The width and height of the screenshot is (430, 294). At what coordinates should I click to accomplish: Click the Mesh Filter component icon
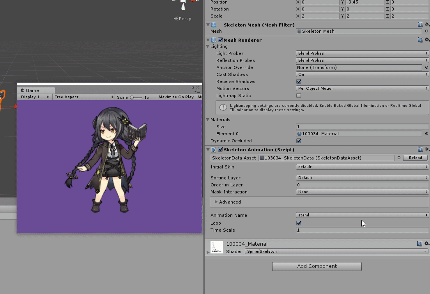[214, 25]
